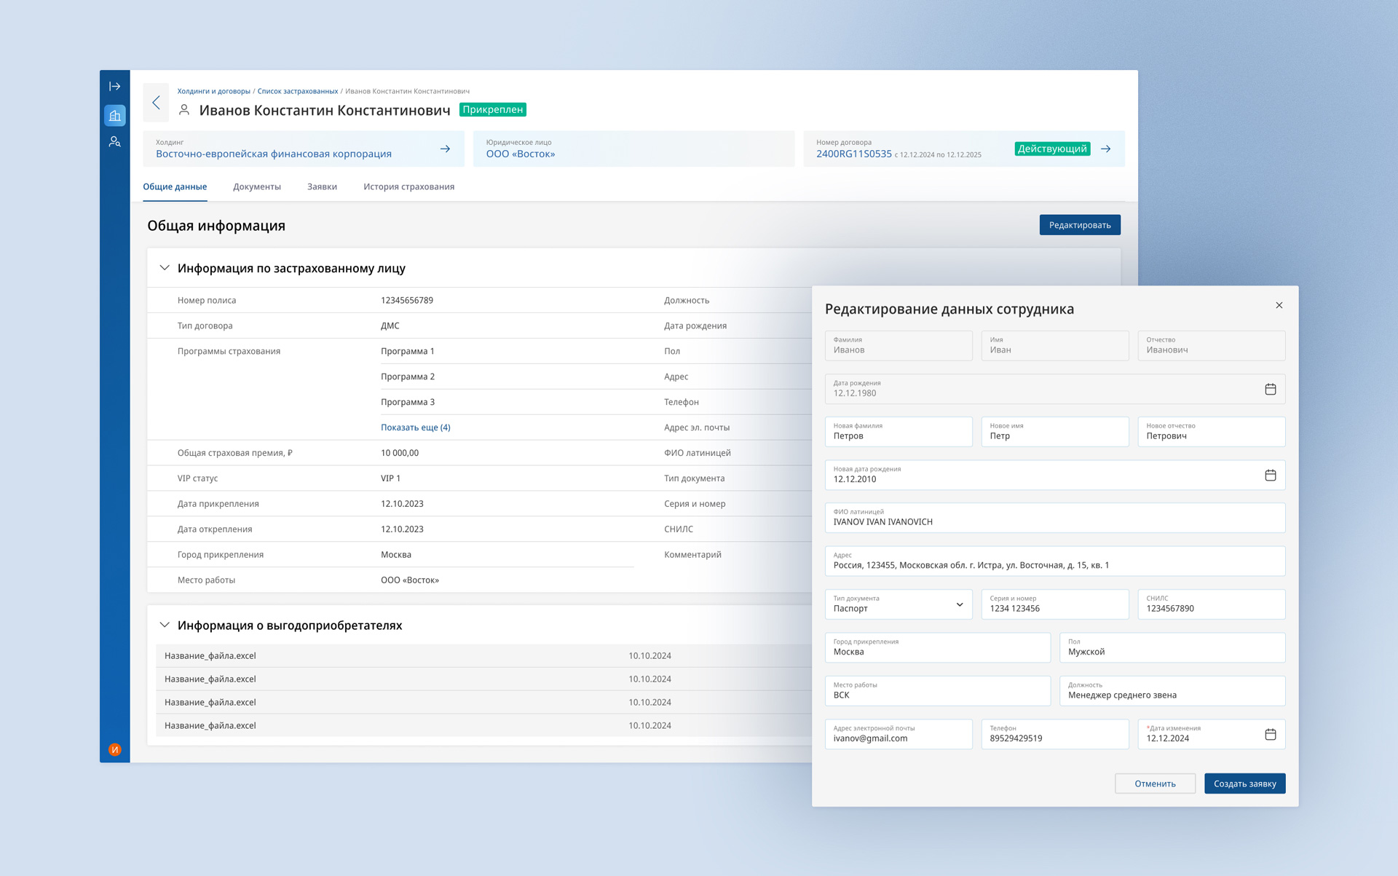Open the calendar for Новая дата рождения
This screenshot has width=1398, height=876.
click(x=1270, y=476)
